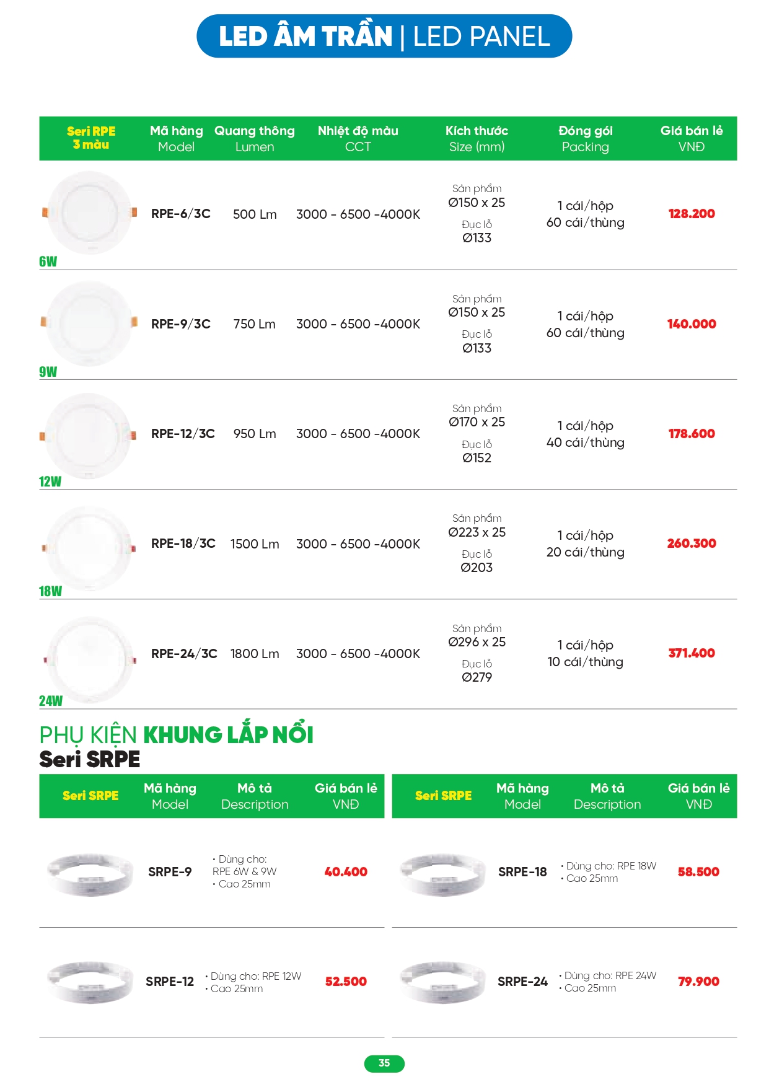Click the RPE-18/3C 18W panel image
769x1087 pixels.
tap(89, 547)
